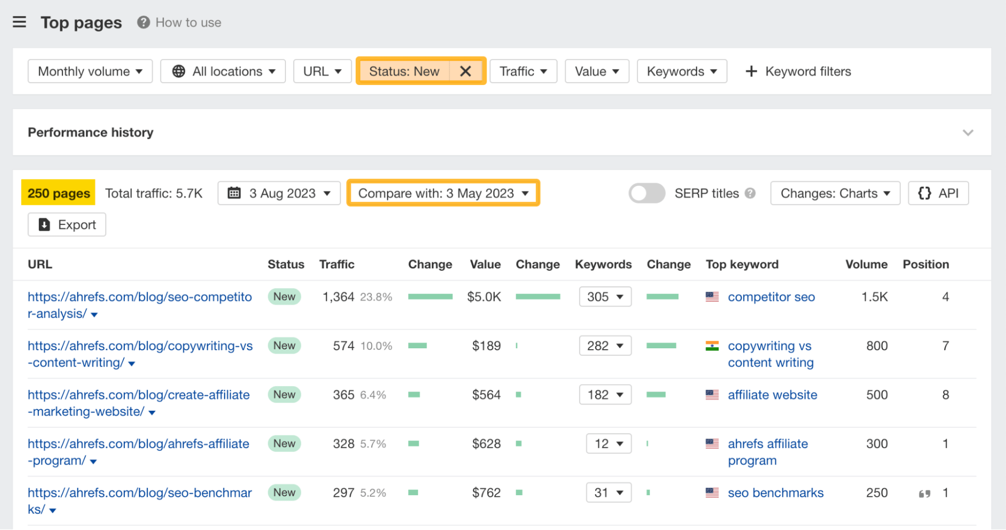Click the US flag next to competitor seo

(x=712, y=296)
